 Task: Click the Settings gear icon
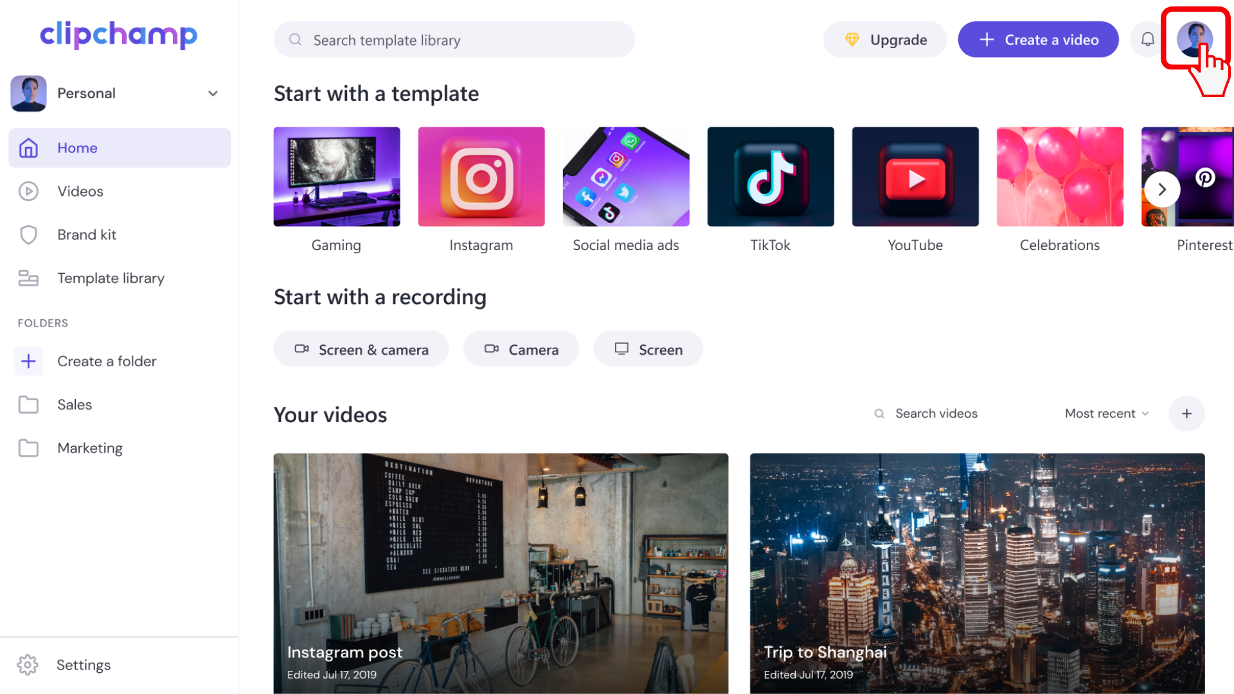tap(28, 664)
